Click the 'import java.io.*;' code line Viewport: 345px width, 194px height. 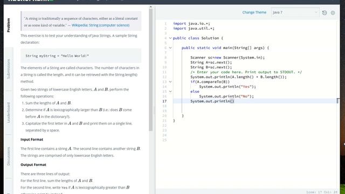click(191, 24)
